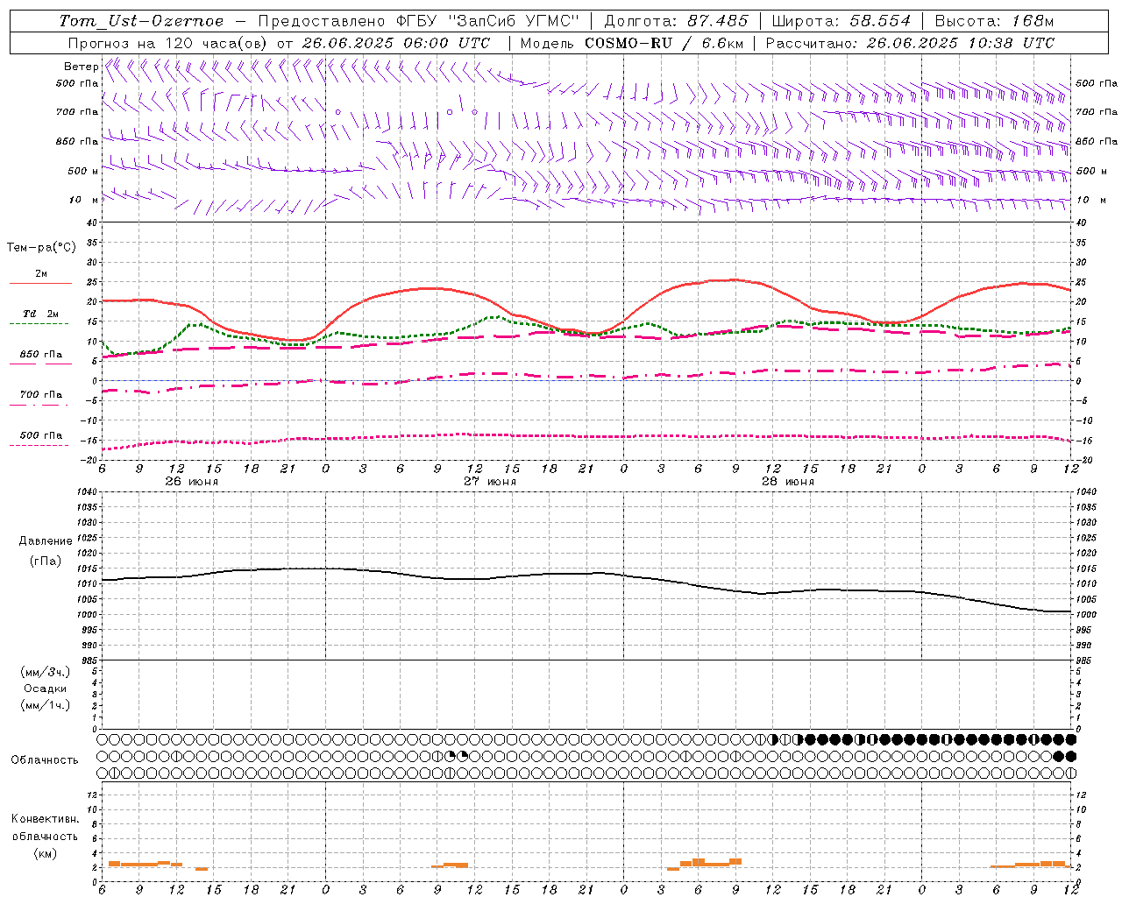The image size is (1122, 897).
Task: Click the (гПа) unit label under Давление
Action: [x=45, y=561]
